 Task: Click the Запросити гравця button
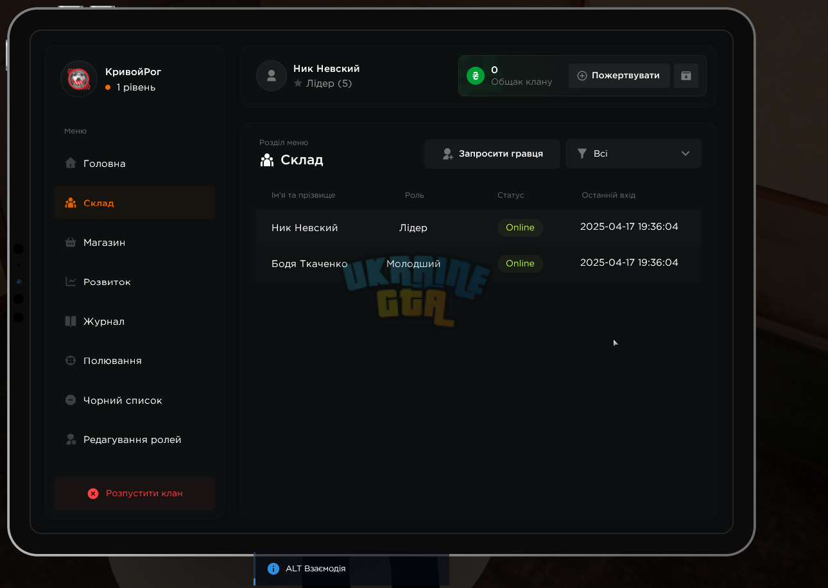[492, 154]
